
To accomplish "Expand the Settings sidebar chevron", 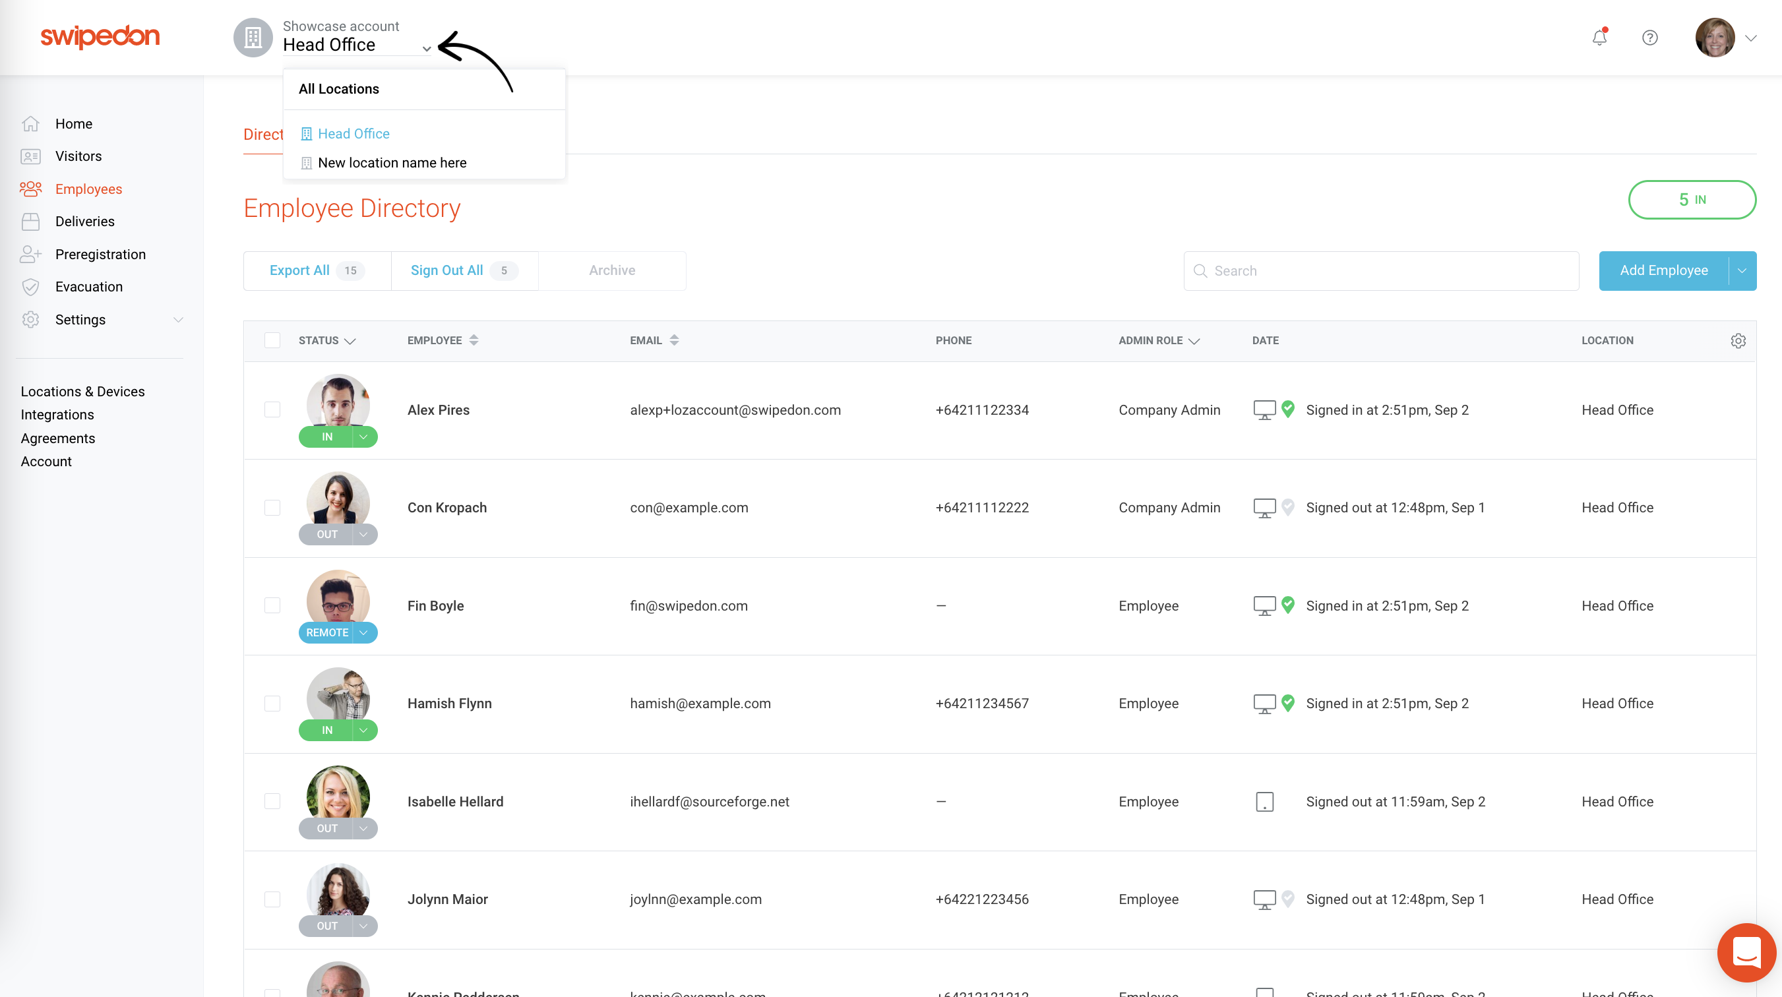I will 178,320.
